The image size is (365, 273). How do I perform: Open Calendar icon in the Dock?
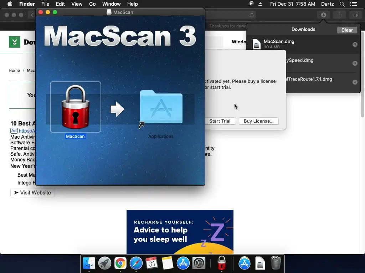[x=151, y=263]
